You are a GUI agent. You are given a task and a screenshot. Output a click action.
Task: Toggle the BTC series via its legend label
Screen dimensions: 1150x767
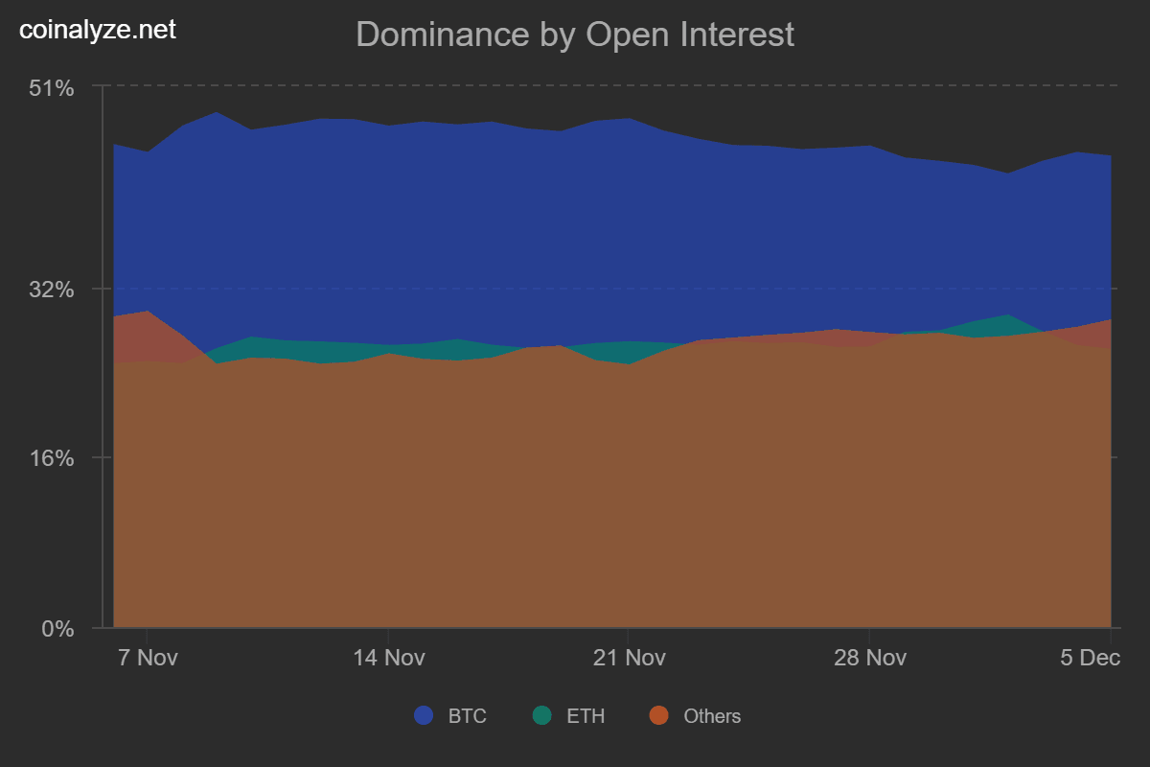coord(468,716)
